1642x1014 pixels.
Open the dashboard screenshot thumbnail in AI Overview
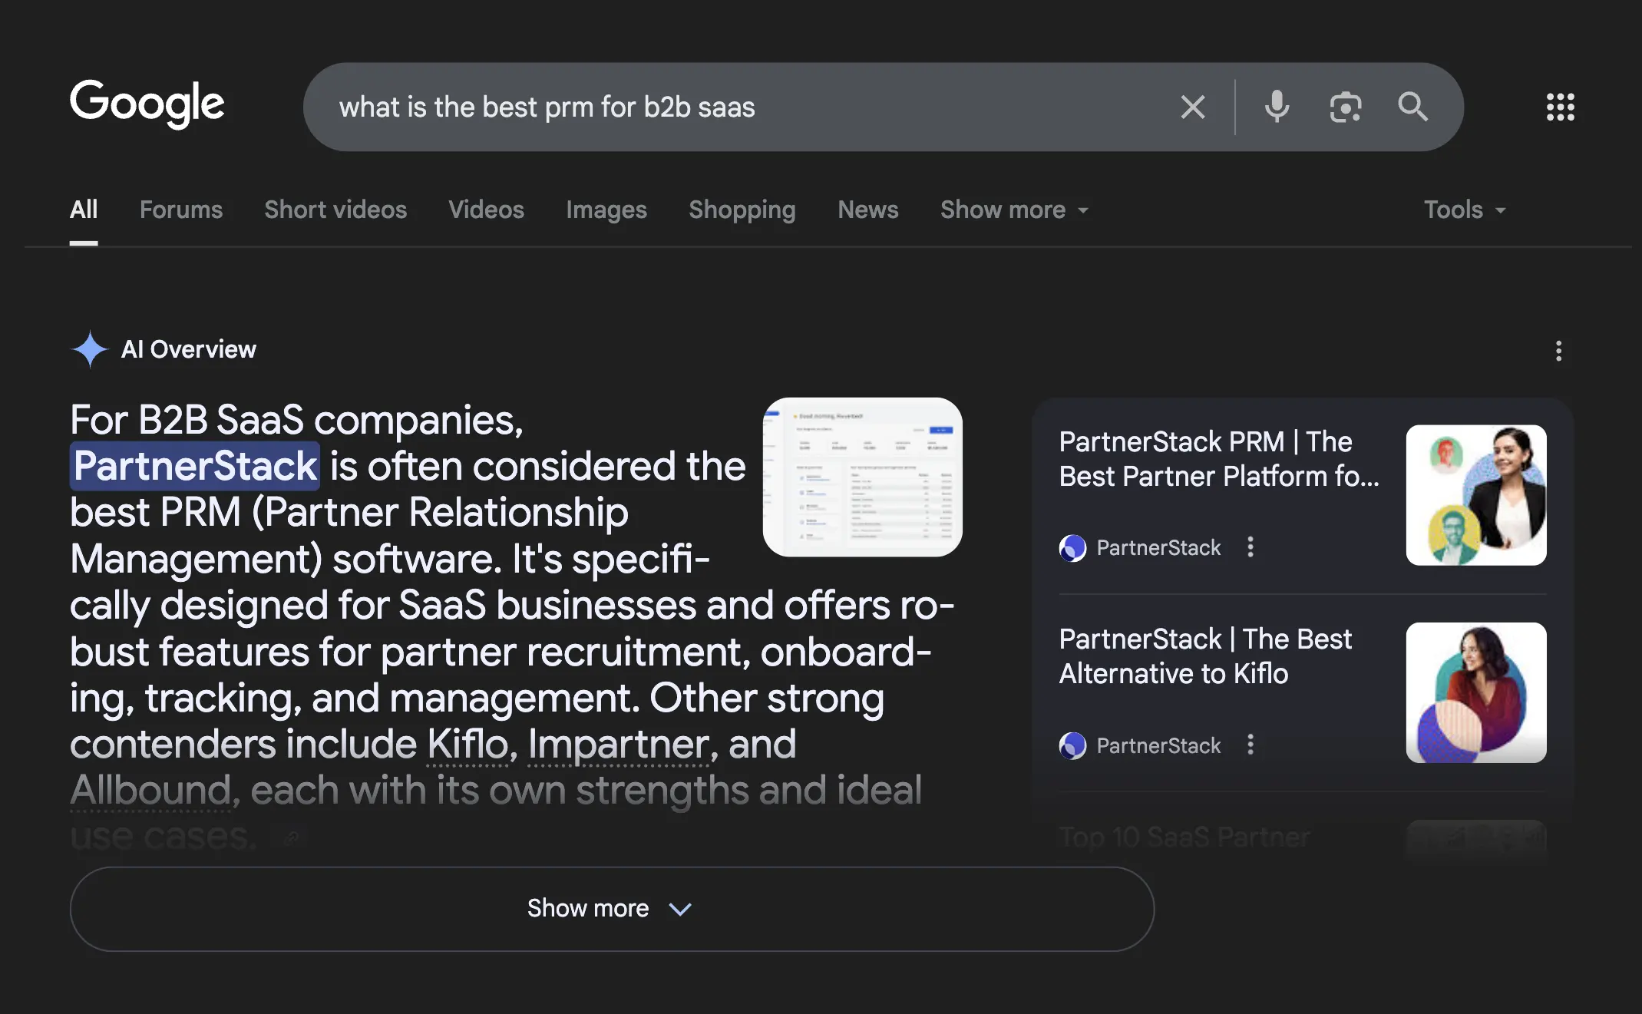tap(862, 477)
